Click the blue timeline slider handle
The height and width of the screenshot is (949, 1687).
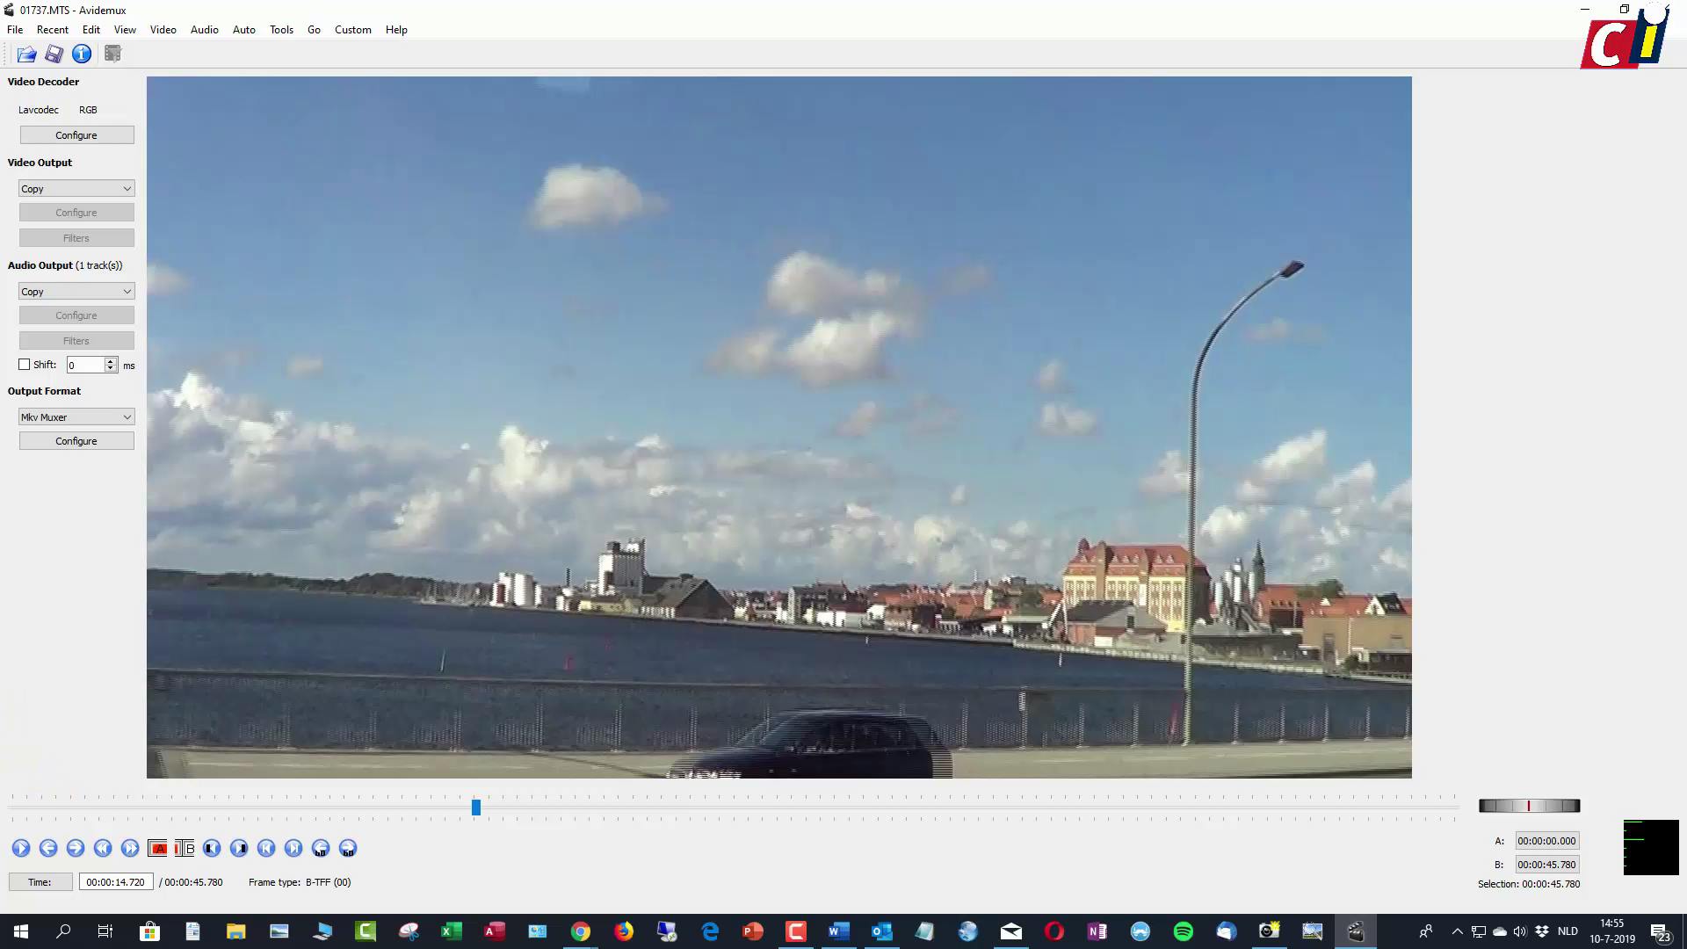click(476, 807)
